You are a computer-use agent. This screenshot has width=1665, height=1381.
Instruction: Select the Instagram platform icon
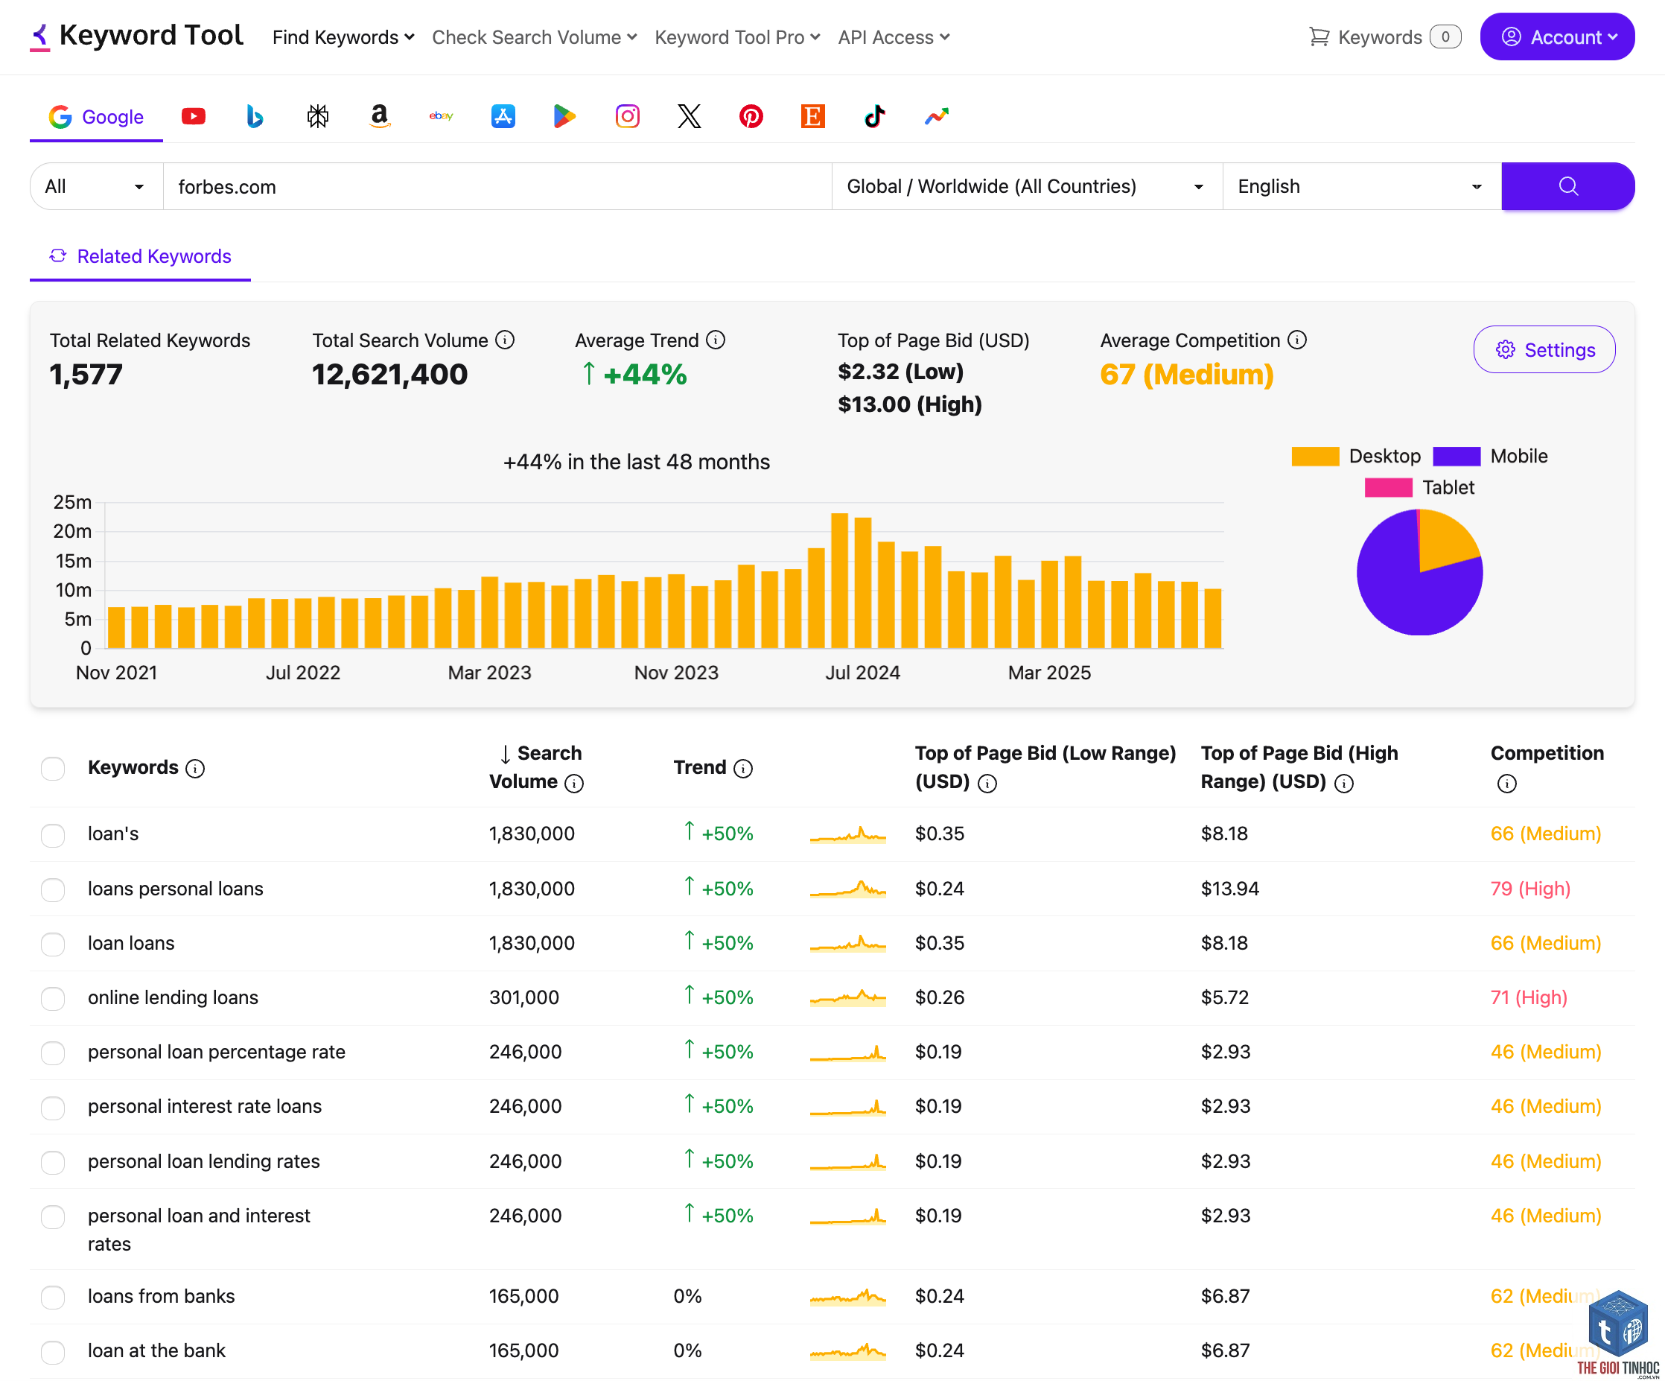click(x=627, y=117)
